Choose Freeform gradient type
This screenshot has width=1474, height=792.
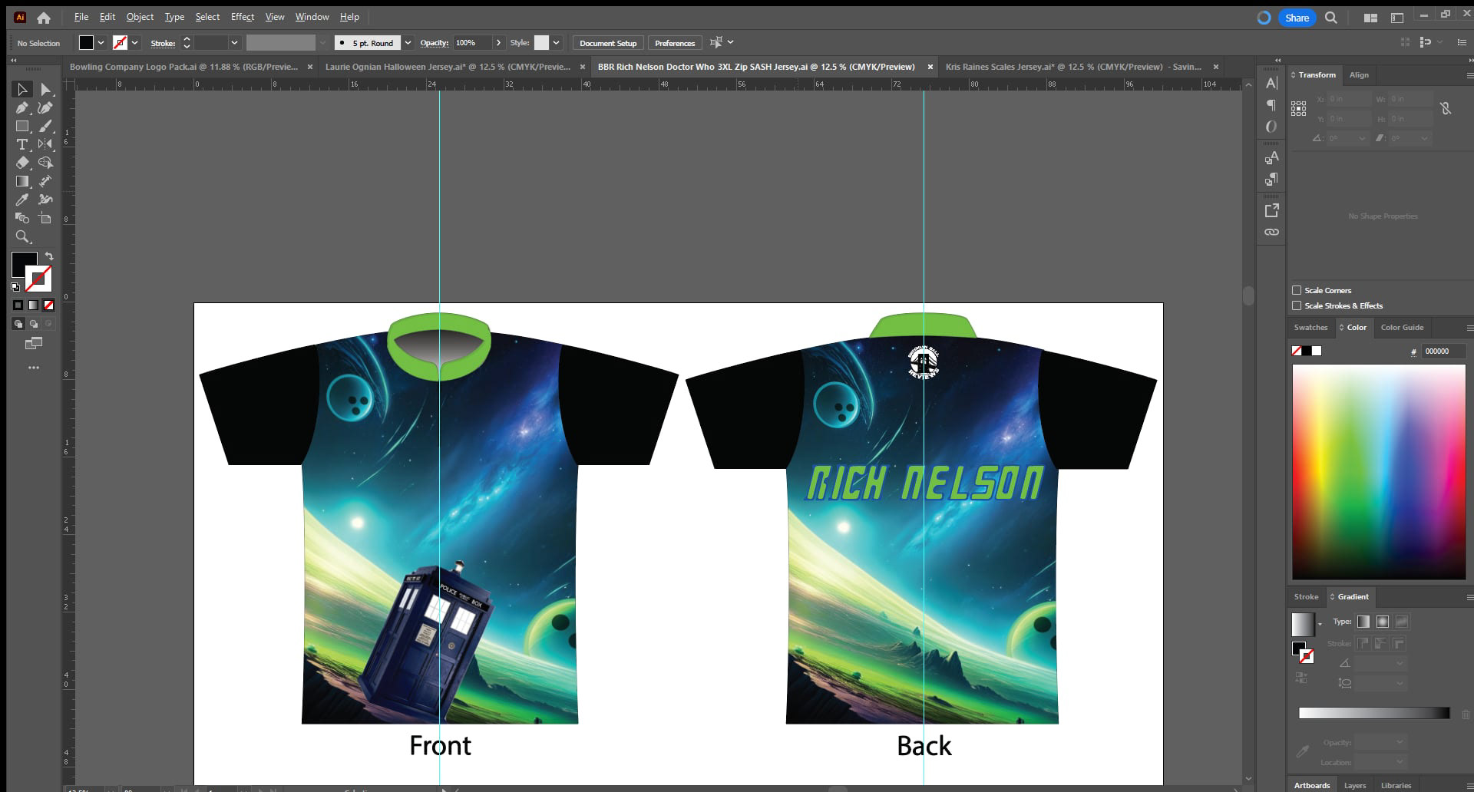[1402, 622]
